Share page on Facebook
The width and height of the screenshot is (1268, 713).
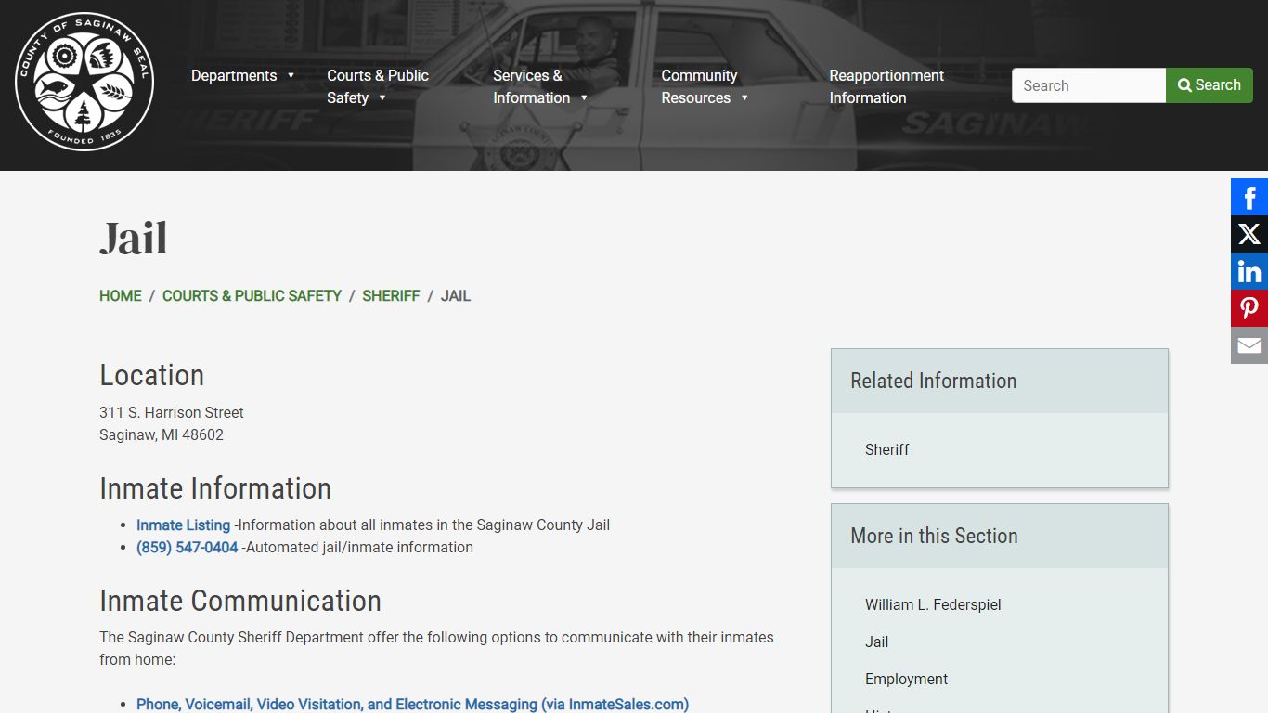(1249, 197)
